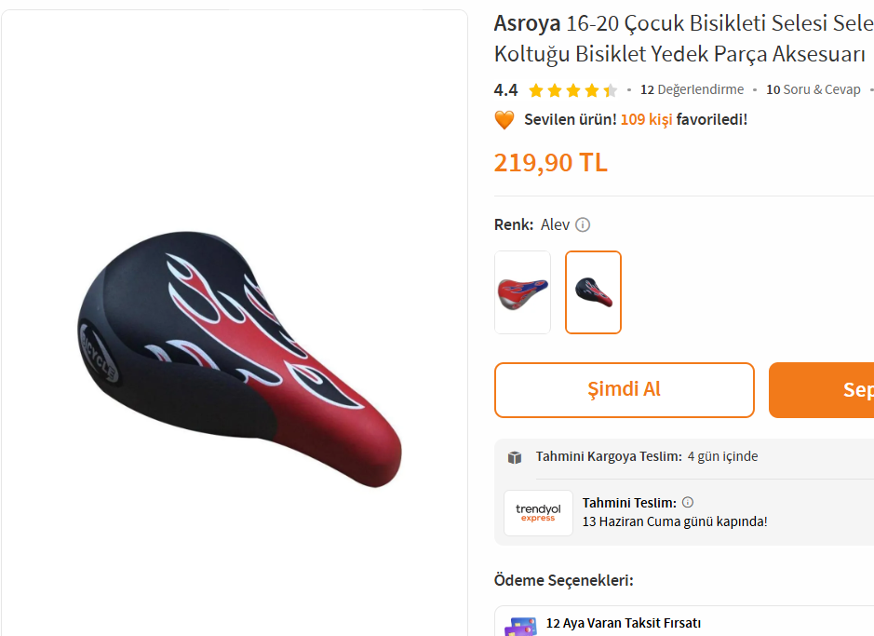Open the main saddle product image
The image size is (874, 636).
(x=240, y=359)
